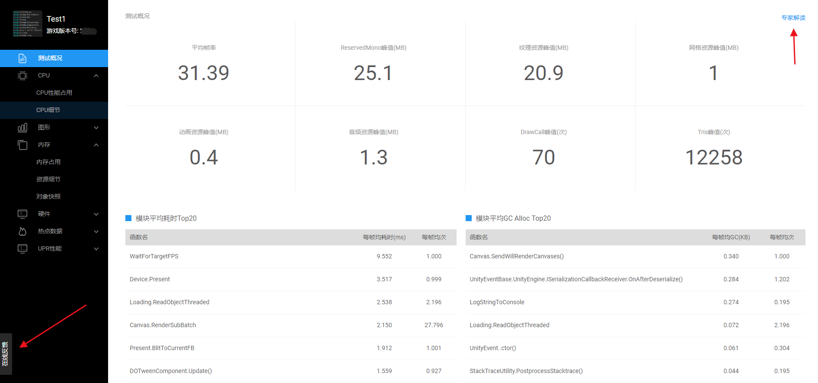This screenshot has height=383, width=818.
Task: Select StackTraceUtility.PostprocessStacktrace() row
Action: coord(635,371)
